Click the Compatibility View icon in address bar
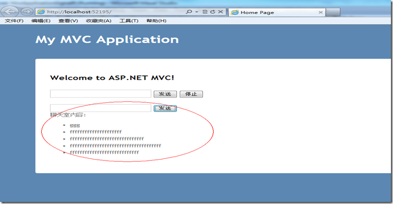The width and height of the screenshot is (393, 204). [x=205, y=12]
